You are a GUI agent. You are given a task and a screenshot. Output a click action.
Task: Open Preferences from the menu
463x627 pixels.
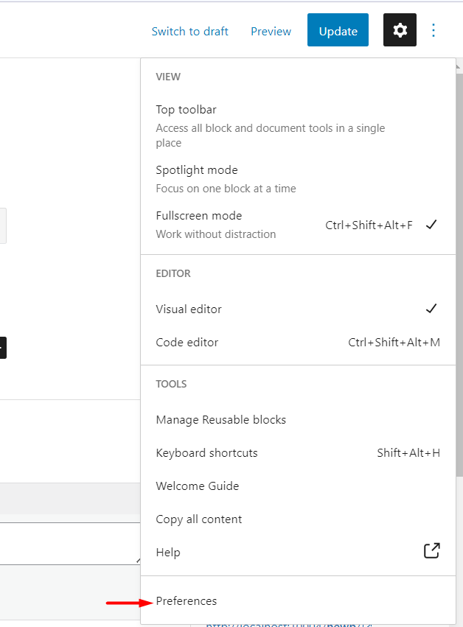[x=187, y=601]
